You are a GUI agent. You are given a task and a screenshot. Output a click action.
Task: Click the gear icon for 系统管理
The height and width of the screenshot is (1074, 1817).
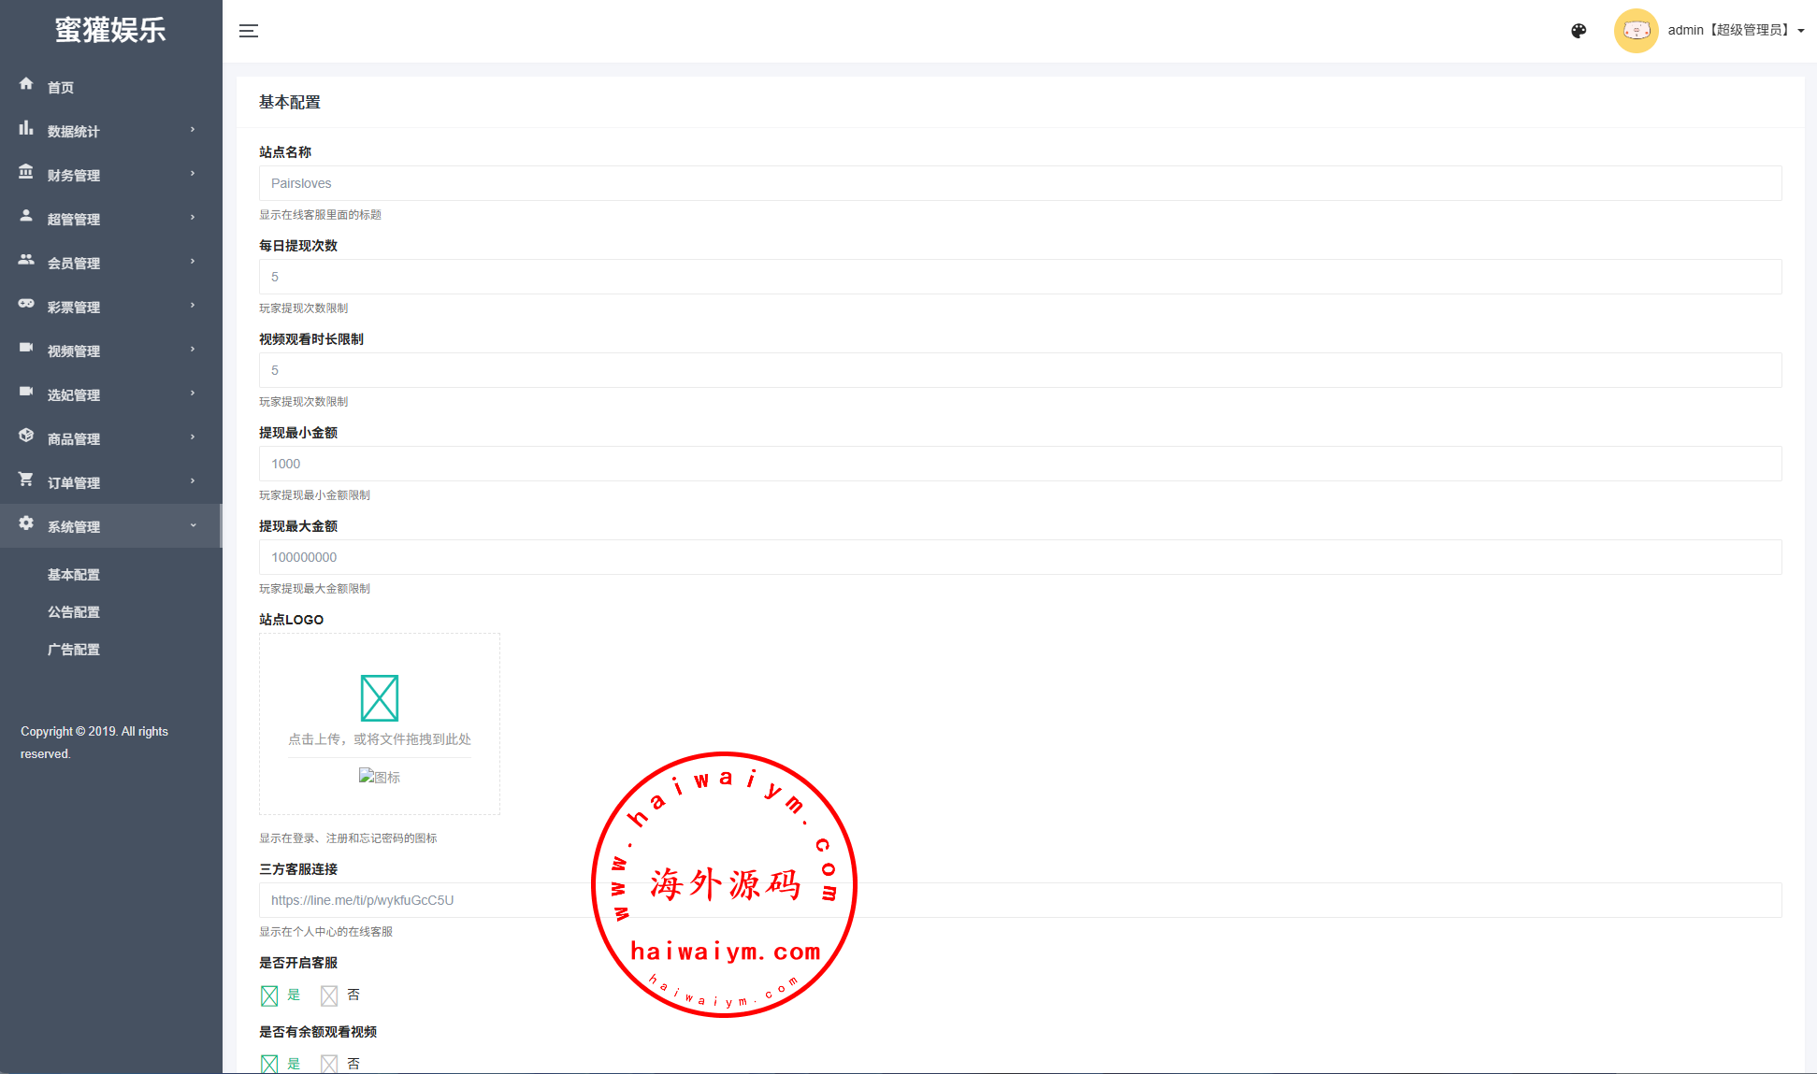click(26, 523)
